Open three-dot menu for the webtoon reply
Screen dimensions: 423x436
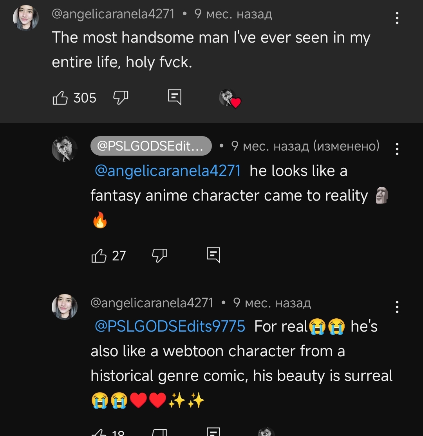pos(397,307)
